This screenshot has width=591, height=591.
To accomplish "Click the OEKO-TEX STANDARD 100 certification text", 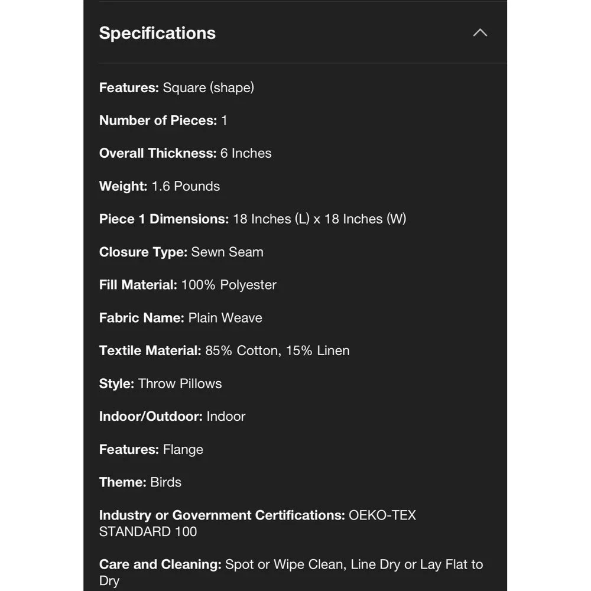I will pyautogui.click(x=258, y=523).
